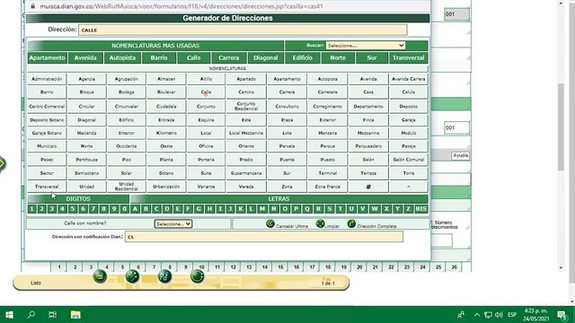
Task: Select the Administración nomenclatura button
Action: [47, 79]
